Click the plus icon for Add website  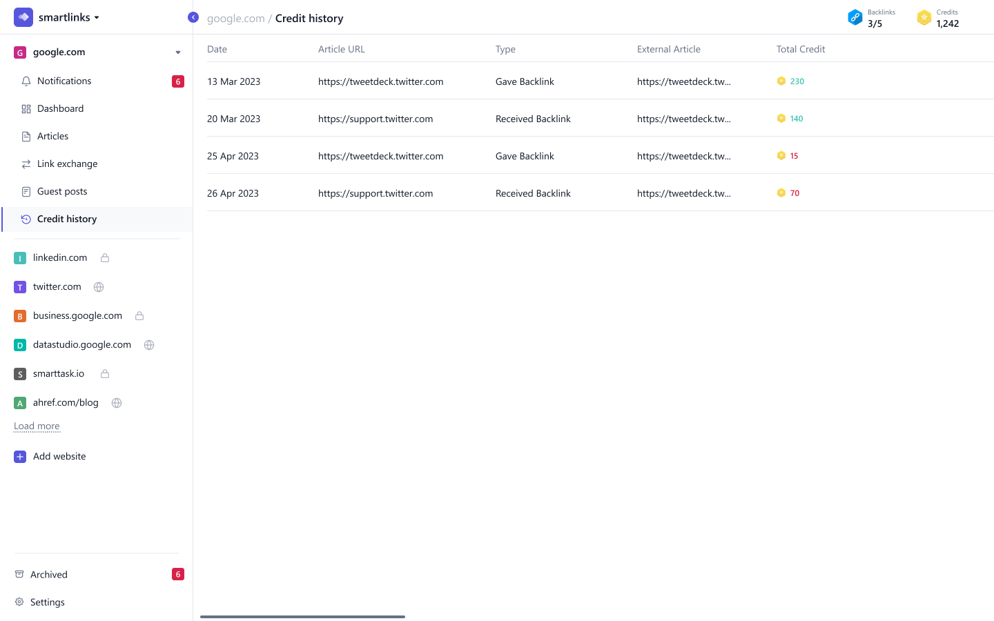click(x=20, y=457)
